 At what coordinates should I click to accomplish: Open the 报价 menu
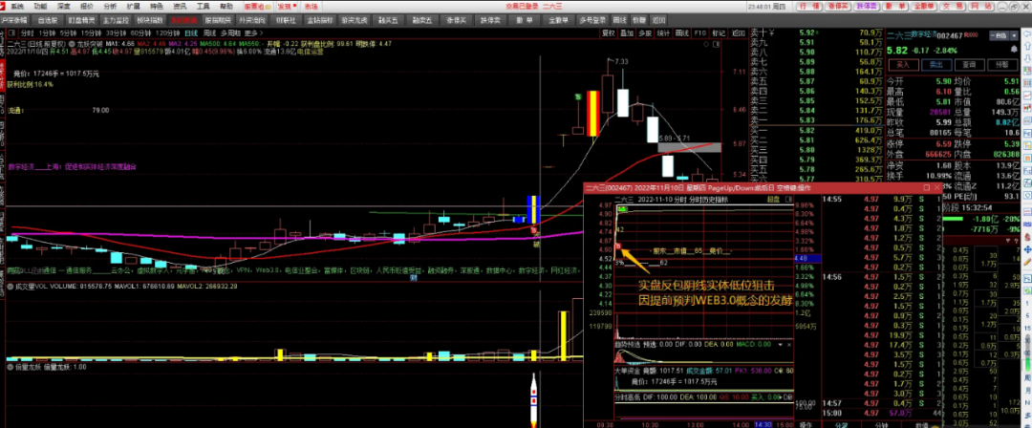[87, 6]
